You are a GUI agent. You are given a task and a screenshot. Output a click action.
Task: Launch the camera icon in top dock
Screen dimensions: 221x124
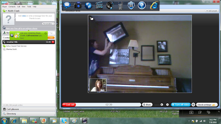click(78, 6)
